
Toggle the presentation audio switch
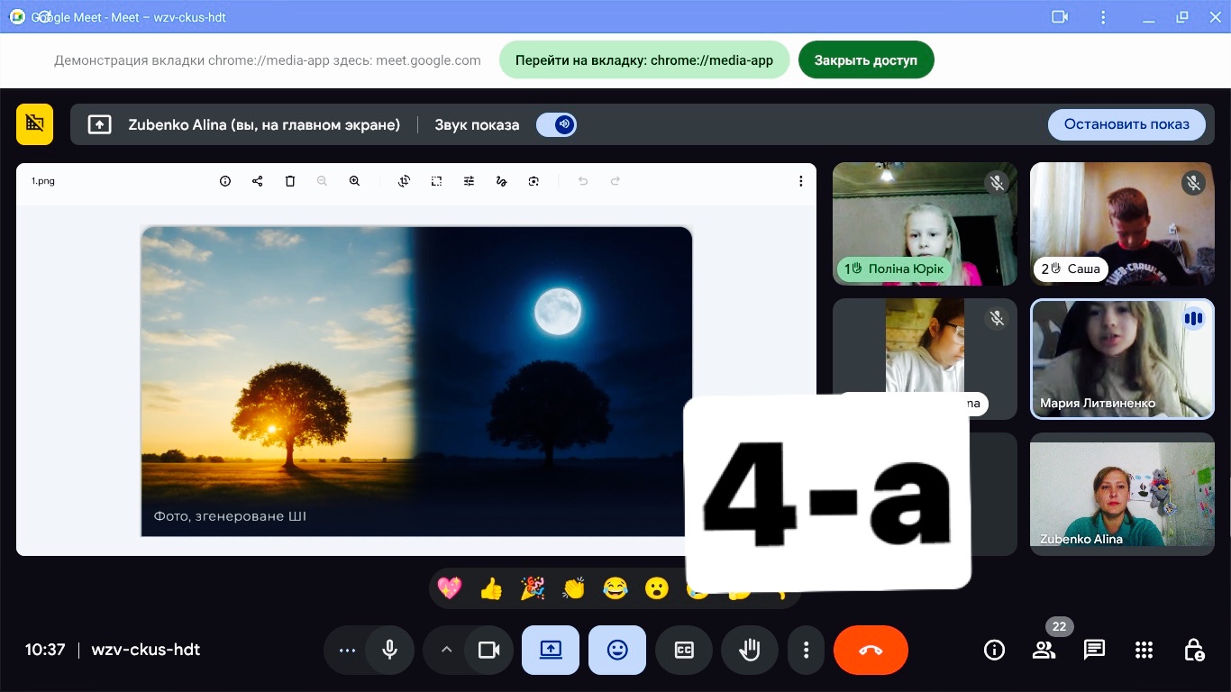pos(557,124)
